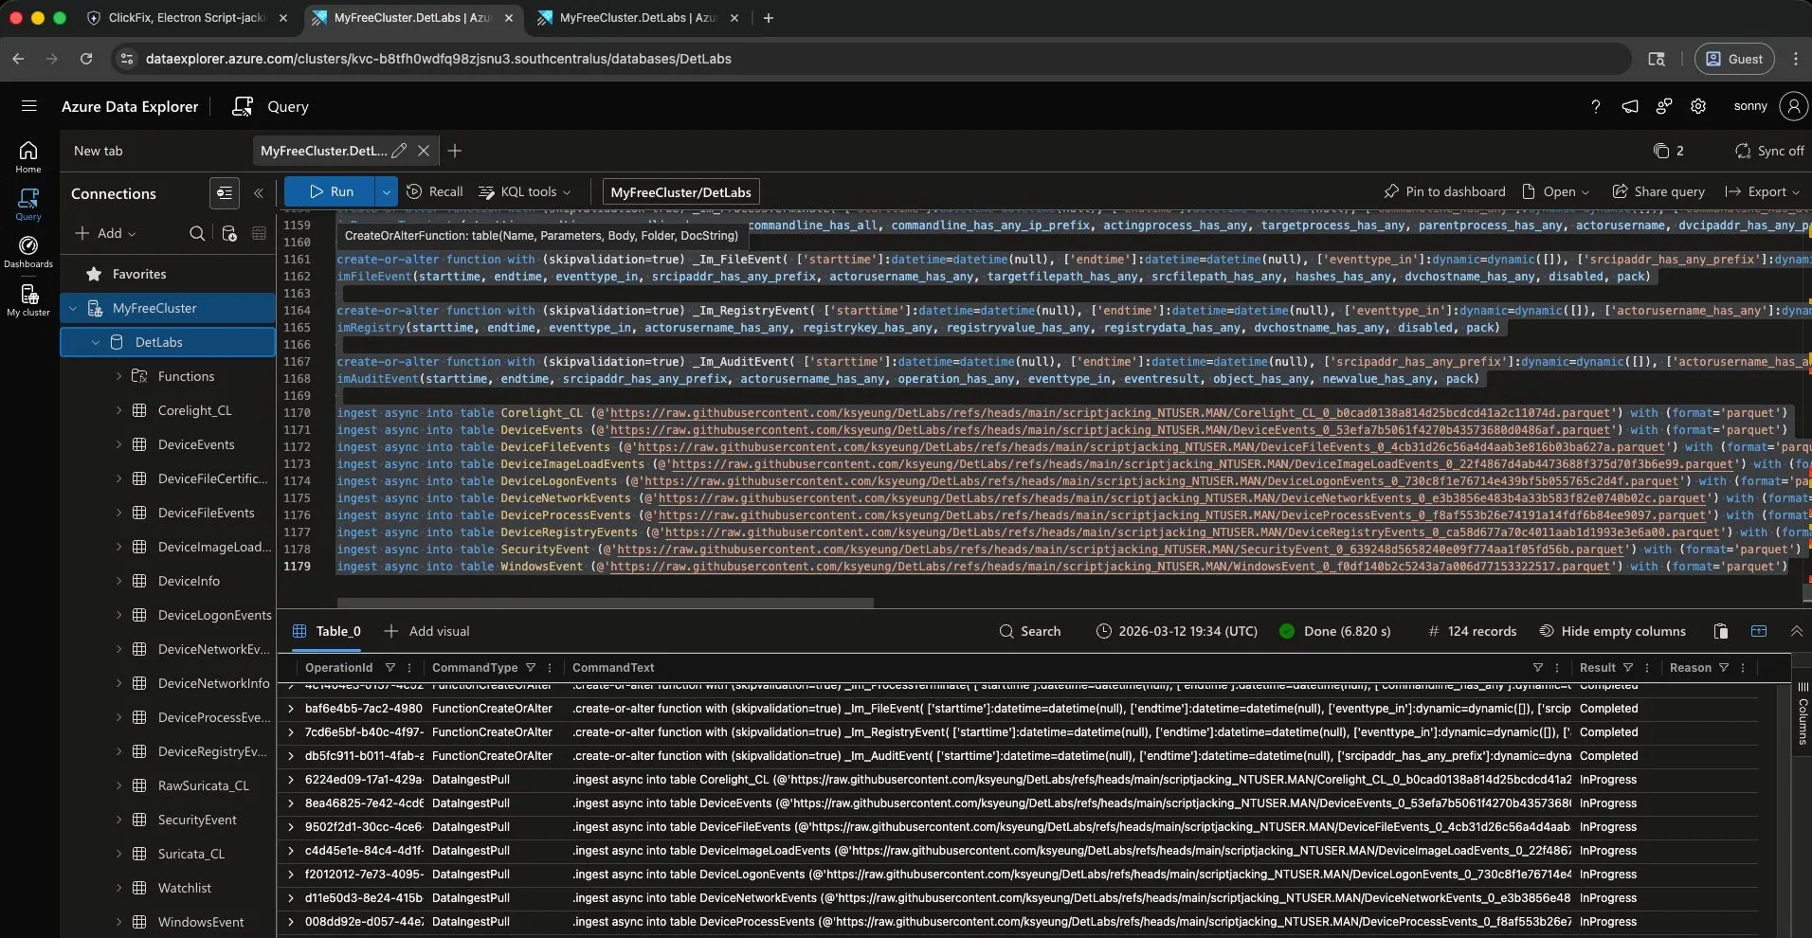The height and width of the screenshot is (938, 1812).
Task: Toggle Hide empty columns
Action: point(1612,631)
